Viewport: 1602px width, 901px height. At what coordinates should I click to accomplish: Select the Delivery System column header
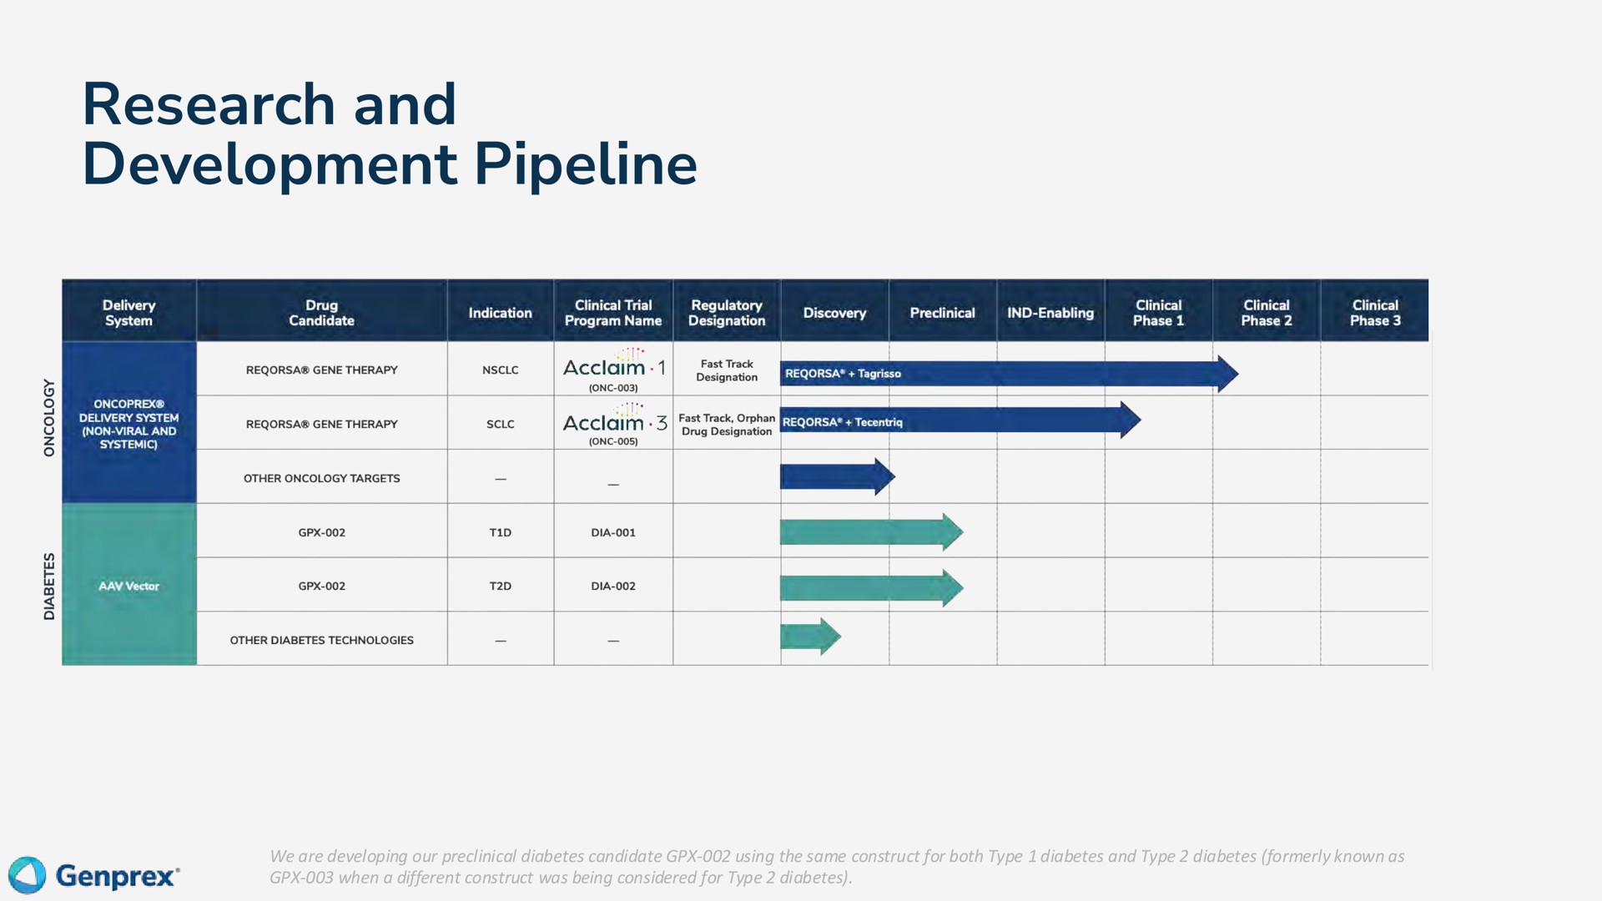[129, 311]
